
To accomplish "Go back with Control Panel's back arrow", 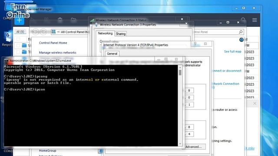I will coord(36,32).
